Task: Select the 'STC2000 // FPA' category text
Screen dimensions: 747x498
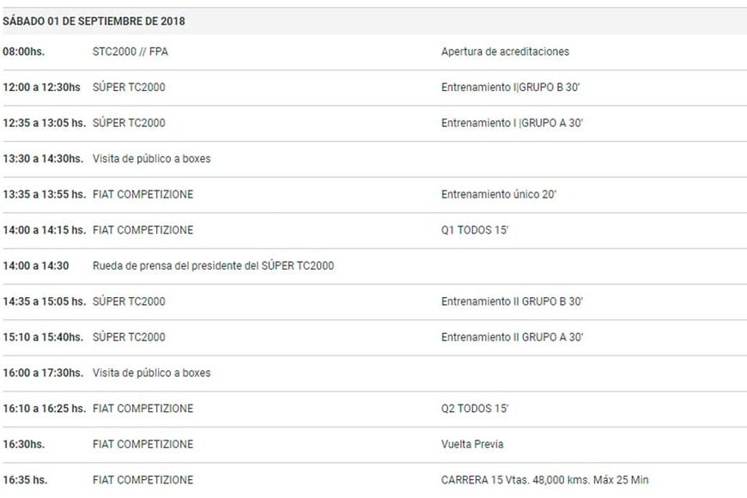Action: pos(129,52)
